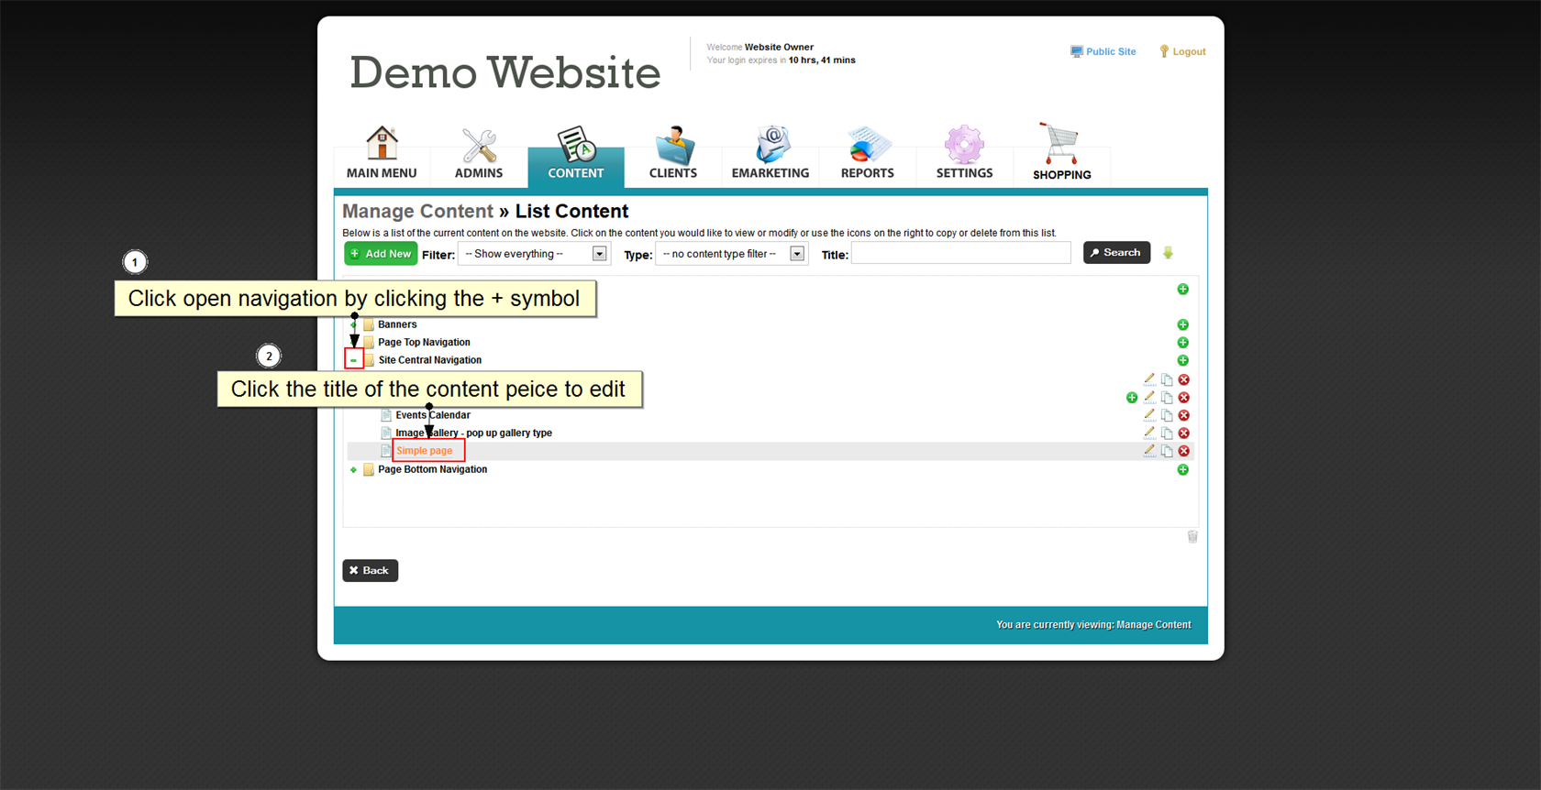Image resolution: width=1541 pixels, height=790 pixels.
Task: Open the Clients tab
Action: [x=673, y=154]
